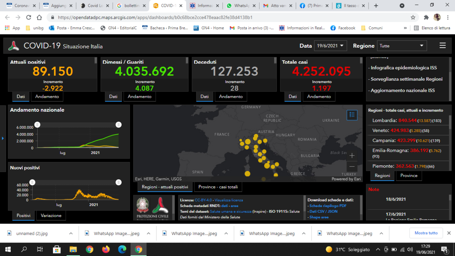Open the Regione selection dropdown
The height and width of the screenshot is (256, 455).
coord(402,46)
